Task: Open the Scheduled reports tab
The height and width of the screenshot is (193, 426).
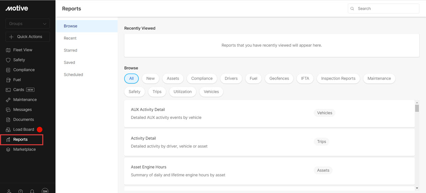Action: point(87,75)
